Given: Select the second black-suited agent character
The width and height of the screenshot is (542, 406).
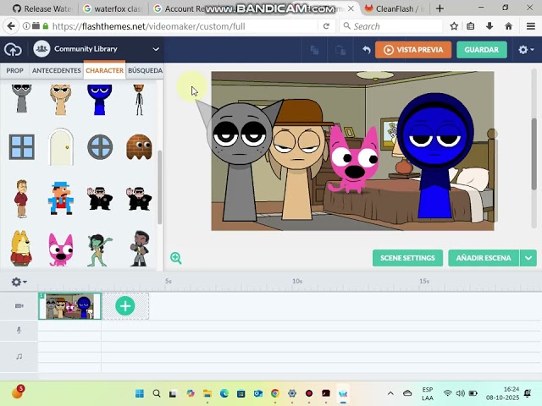Looking at the screenshot, I should click(139, 199).
